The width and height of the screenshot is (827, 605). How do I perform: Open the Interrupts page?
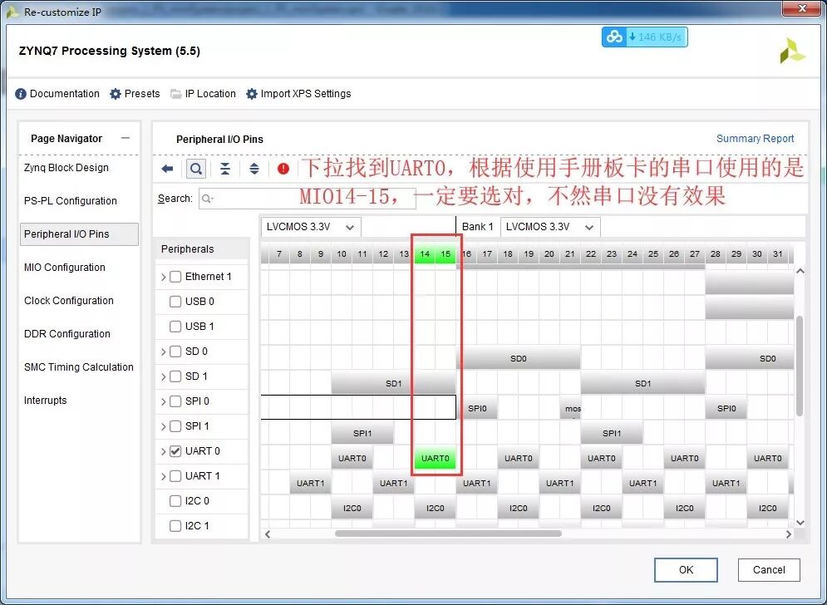46,401
